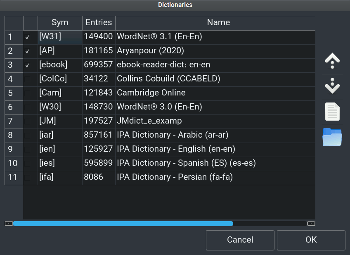The width and height of the screenshot is (350, 255).
Task: Select WordNet® 3.1 (En-En) name
Action: 215,37
